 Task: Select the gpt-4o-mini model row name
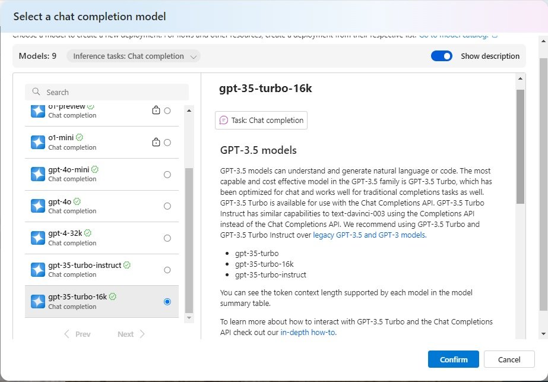coord(69,170)
